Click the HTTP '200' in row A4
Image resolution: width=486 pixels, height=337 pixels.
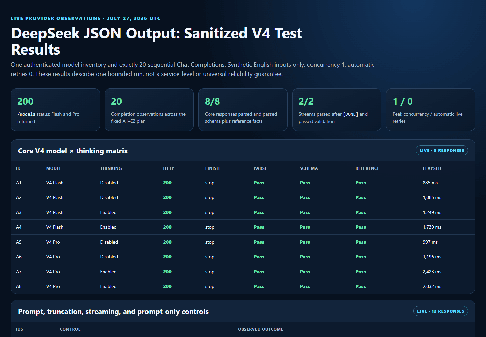click(167, 227)
